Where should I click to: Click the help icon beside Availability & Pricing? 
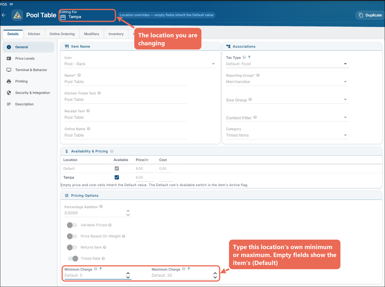(112, 151)
